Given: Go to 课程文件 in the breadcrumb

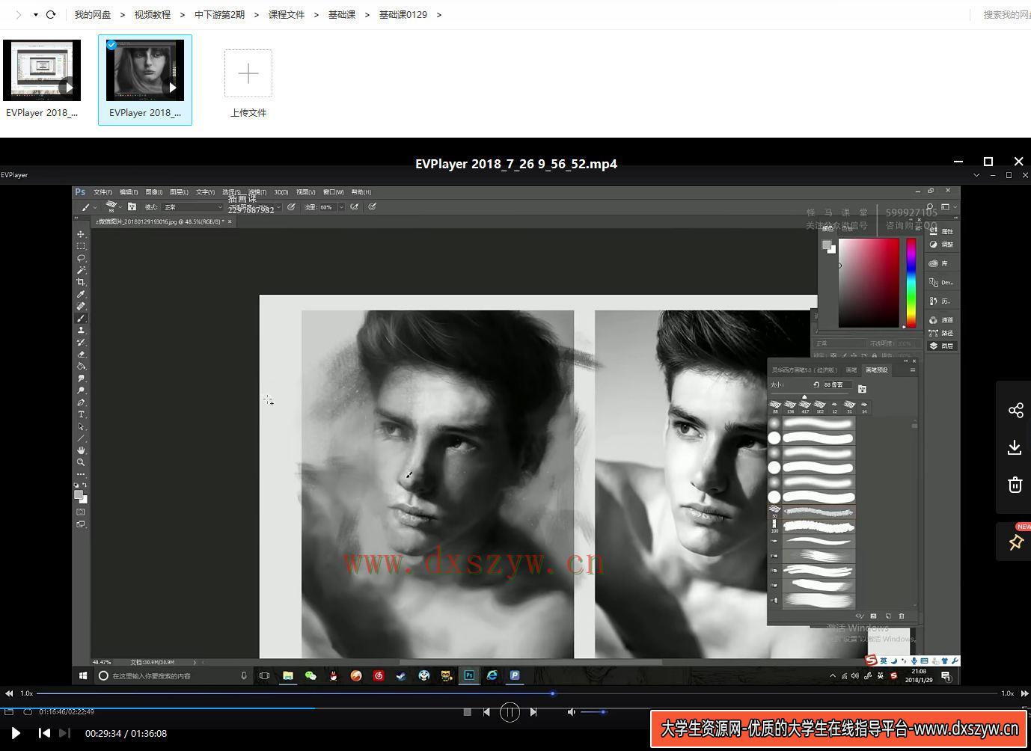Looking at the screenshot, I should point(287,14).
